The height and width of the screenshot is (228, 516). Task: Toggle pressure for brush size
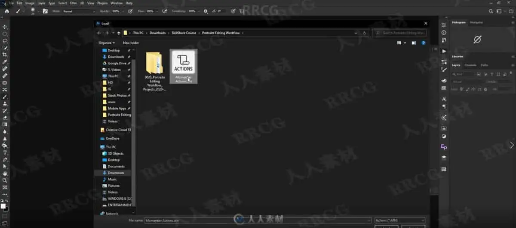point(233,11)
